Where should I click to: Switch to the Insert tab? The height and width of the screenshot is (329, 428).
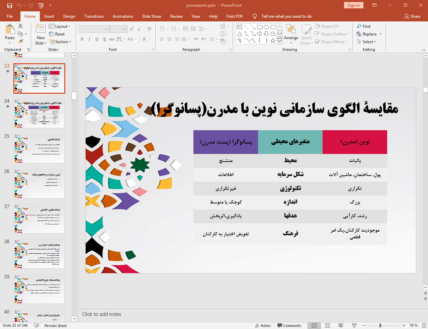tap(49, 16)
